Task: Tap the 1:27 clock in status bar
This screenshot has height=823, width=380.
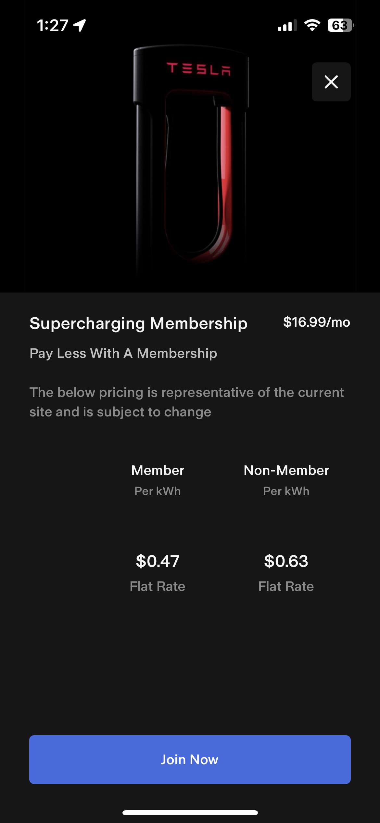Action: tap(52, 25)
